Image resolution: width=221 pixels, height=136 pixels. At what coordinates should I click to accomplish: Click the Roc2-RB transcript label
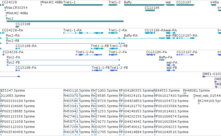pos(12,41)
